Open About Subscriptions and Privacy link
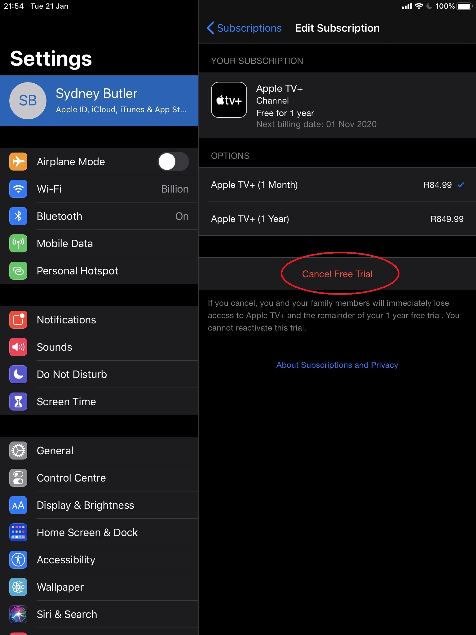476x635 pixels. tap(337, 365)
